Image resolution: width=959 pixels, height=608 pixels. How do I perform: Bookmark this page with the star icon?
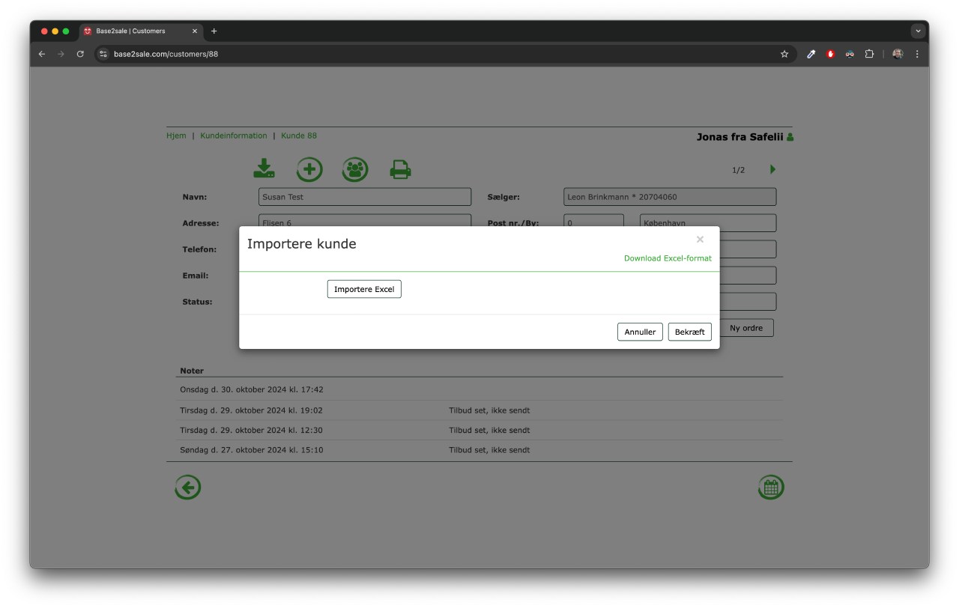tap(784, 54)
